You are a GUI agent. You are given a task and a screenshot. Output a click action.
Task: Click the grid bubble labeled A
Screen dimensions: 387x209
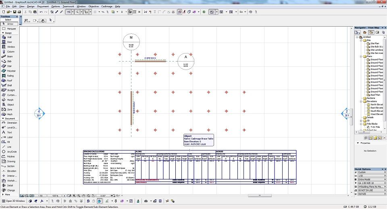(x=186, y=61)
